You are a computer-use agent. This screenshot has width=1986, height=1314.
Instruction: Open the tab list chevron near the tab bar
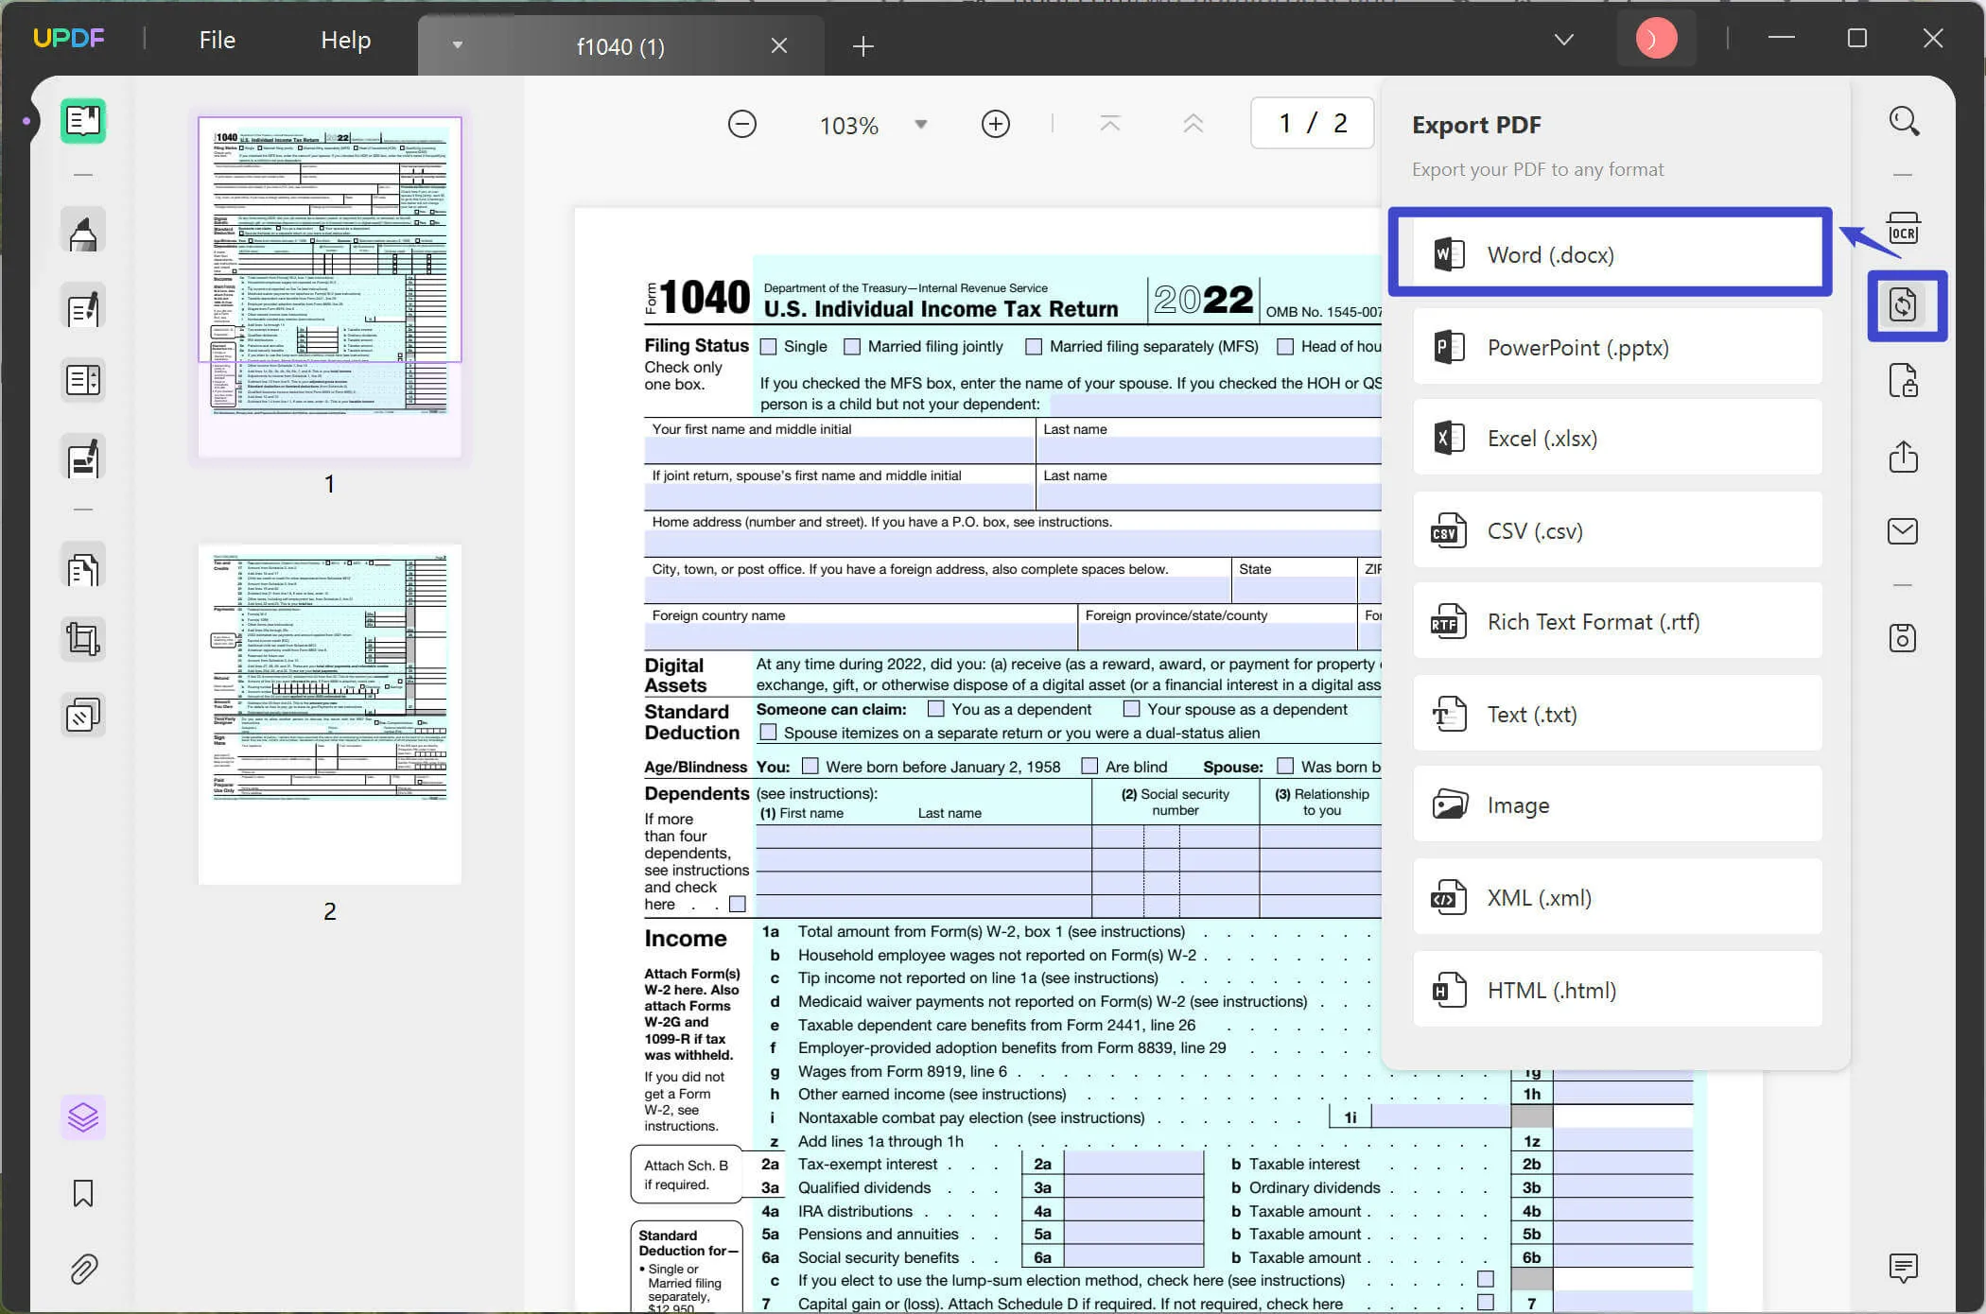[x=458, y=44]
